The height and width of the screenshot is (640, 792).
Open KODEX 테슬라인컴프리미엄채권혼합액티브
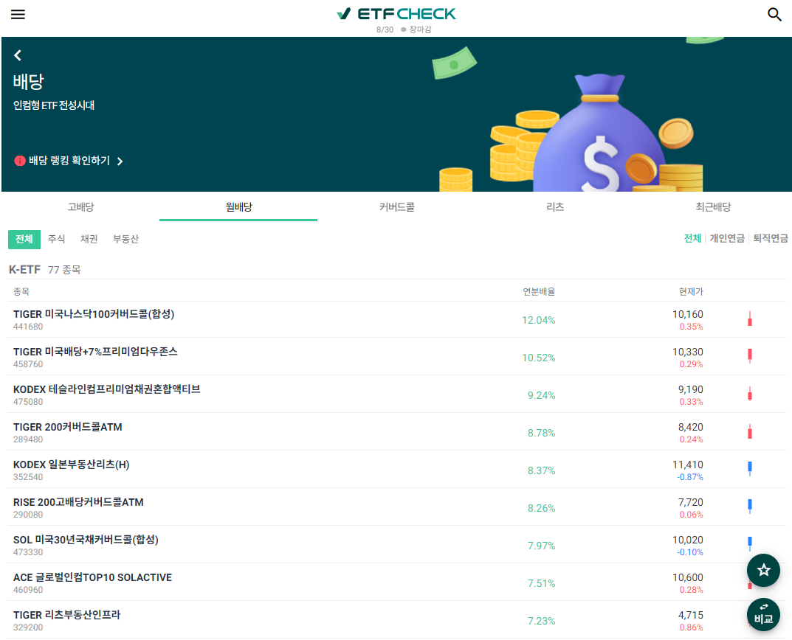click(x=106, y=389)
